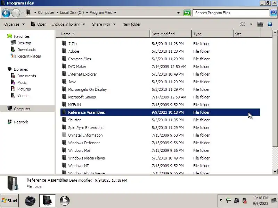
Task: Sort by the Type column header
Action: pyautogui.click(x=212, y=34)
